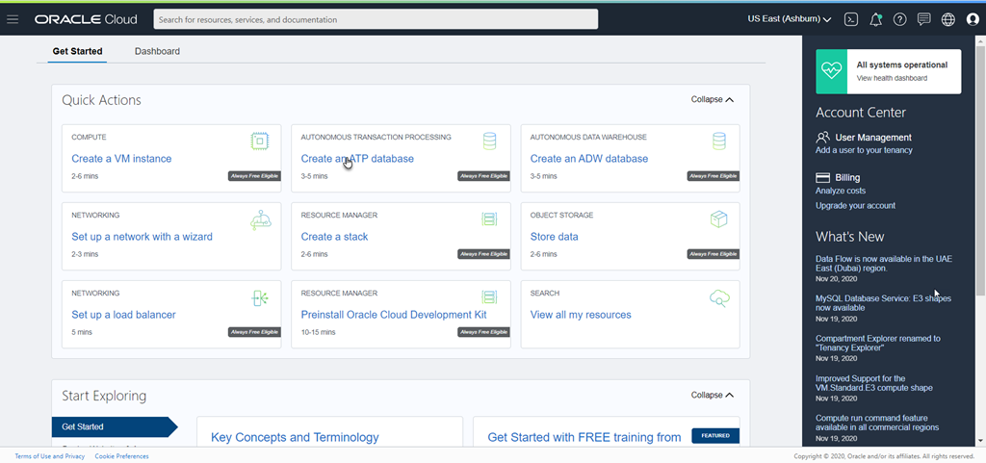The image size is (986, 463).
Task: Open the user profile avatar icon
Action: click(x=973, y=19)
